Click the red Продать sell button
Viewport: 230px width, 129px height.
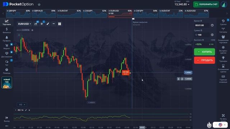click(x=204, y=60)
